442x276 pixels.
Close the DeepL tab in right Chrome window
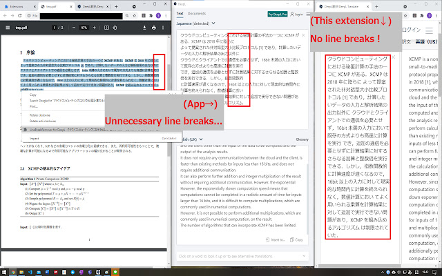(x=367, y=6)
